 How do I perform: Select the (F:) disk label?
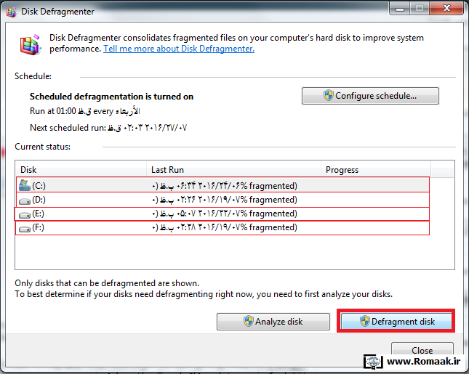(38, 227)
